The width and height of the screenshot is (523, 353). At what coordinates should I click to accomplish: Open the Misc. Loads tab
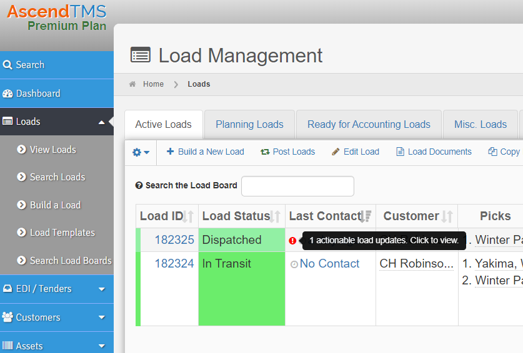(481, 124)
